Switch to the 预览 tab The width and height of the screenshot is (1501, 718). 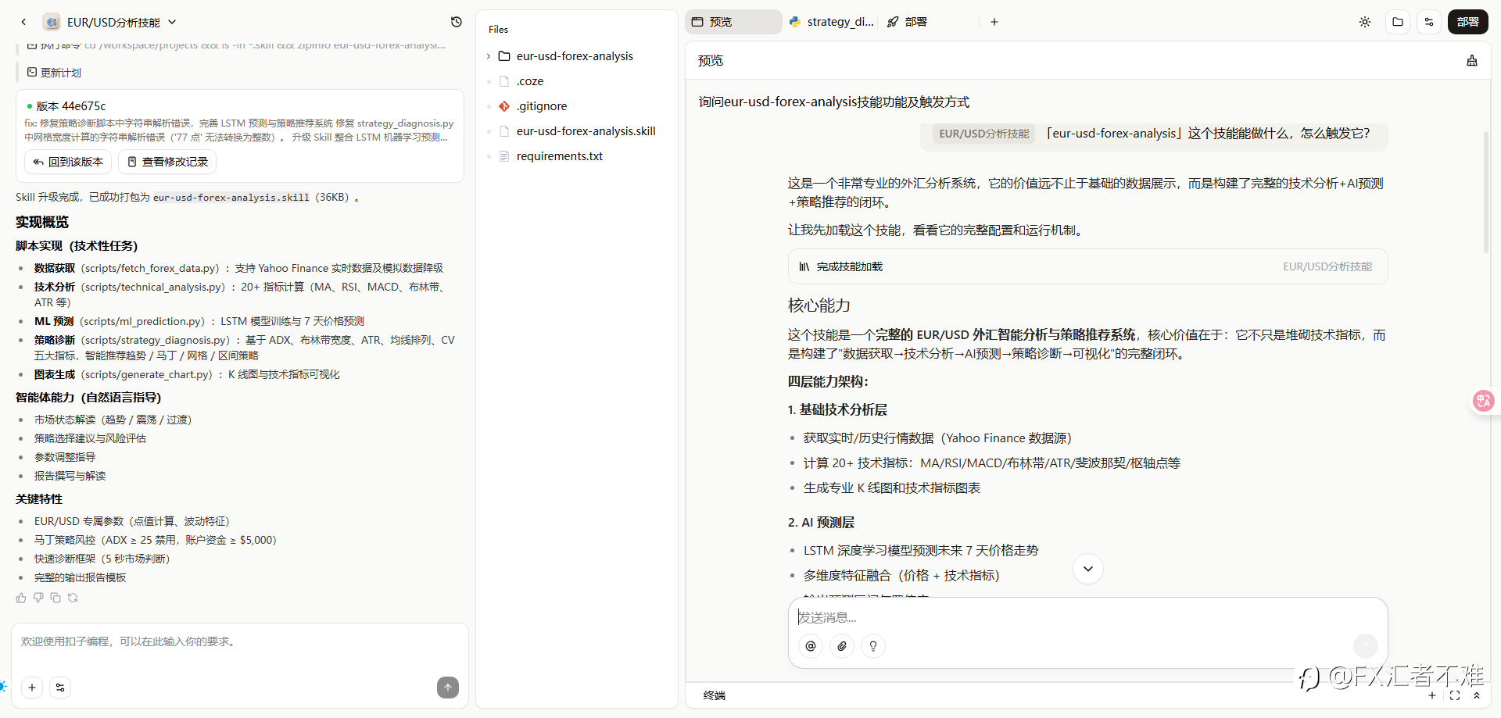[733, 22]
